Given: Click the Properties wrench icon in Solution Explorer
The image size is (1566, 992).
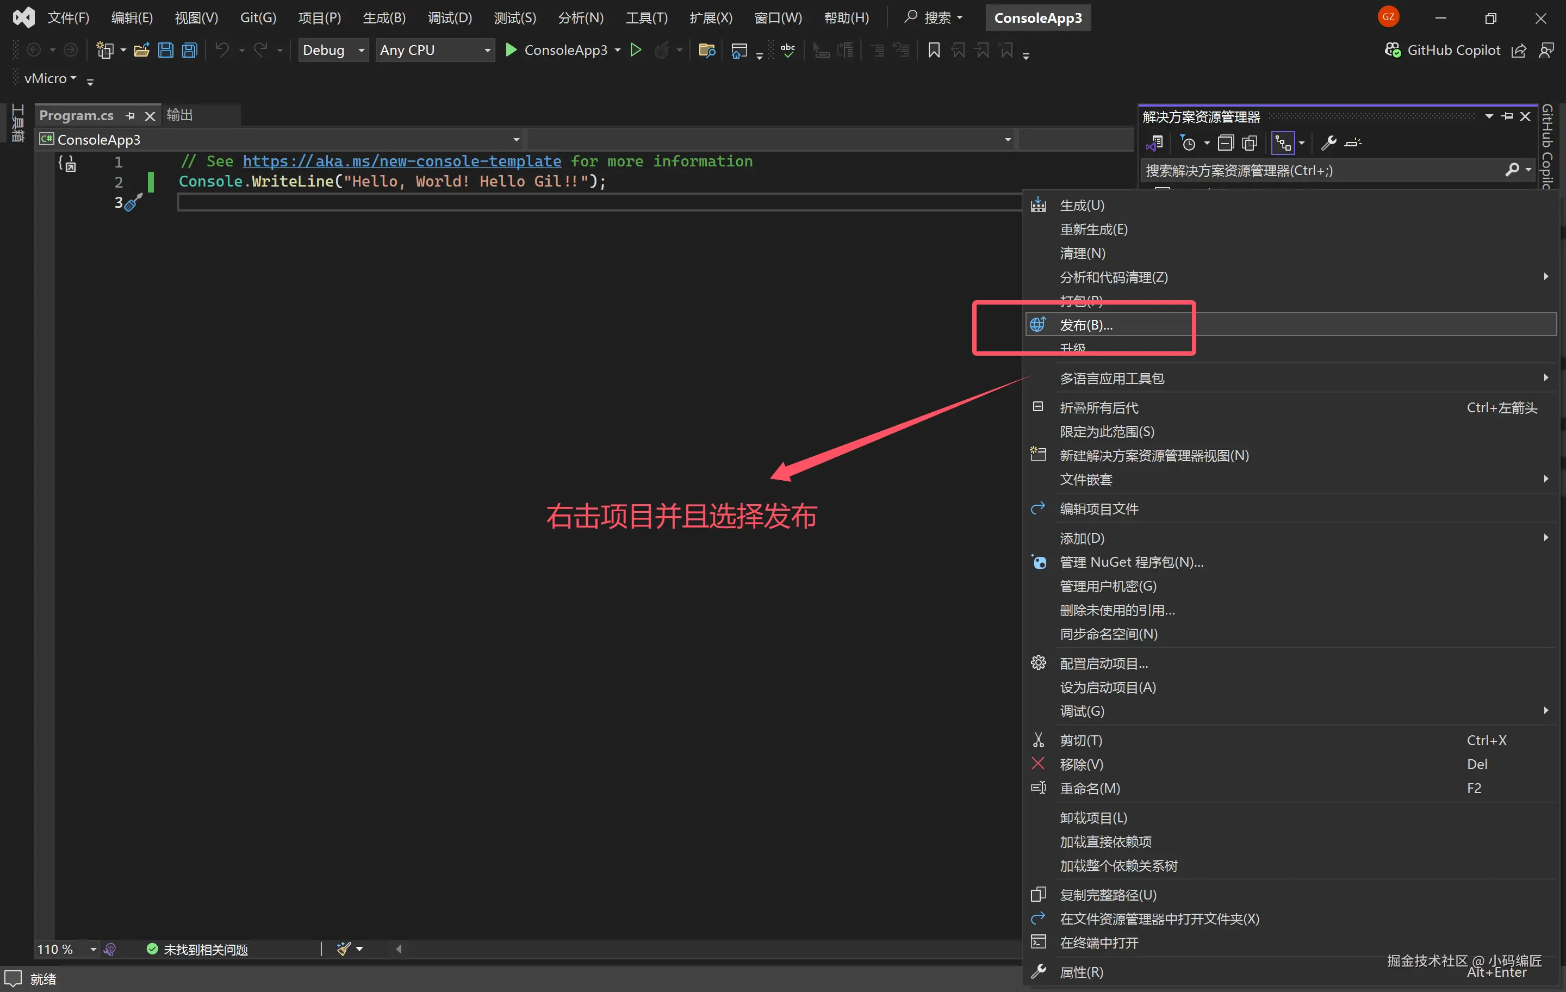Looking at the screenshot, I should 1328,142.
